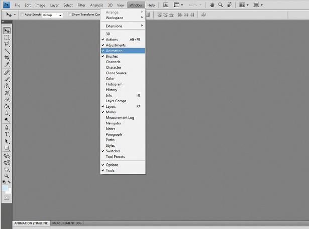Uncheck Layers in the Window menu

coord(123,106)
